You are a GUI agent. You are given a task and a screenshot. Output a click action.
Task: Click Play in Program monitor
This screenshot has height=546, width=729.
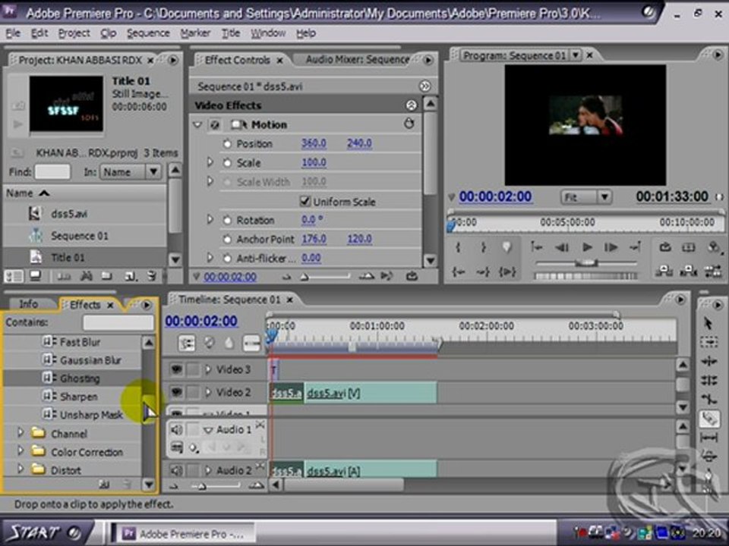[x=587, y=247]
